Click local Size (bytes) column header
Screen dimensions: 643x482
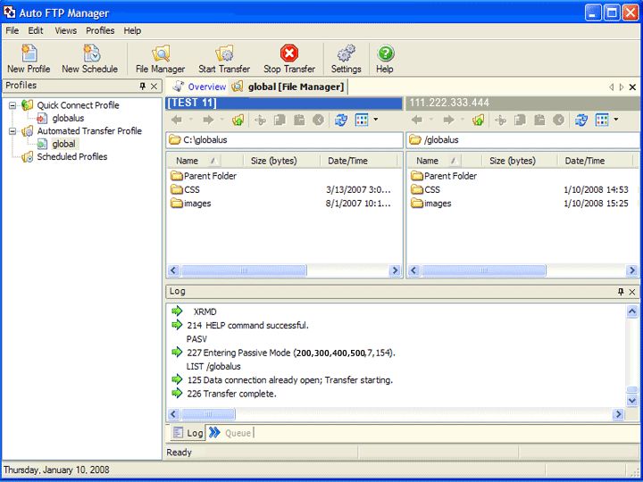click(x=282, y=161)
